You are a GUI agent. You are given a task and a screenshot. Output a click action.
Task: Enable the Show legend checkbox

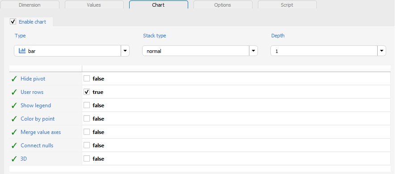click(87, 105)
